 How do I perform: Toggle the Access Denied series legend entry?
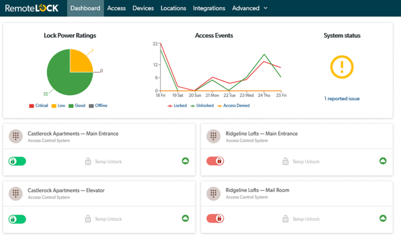[233, 106]
